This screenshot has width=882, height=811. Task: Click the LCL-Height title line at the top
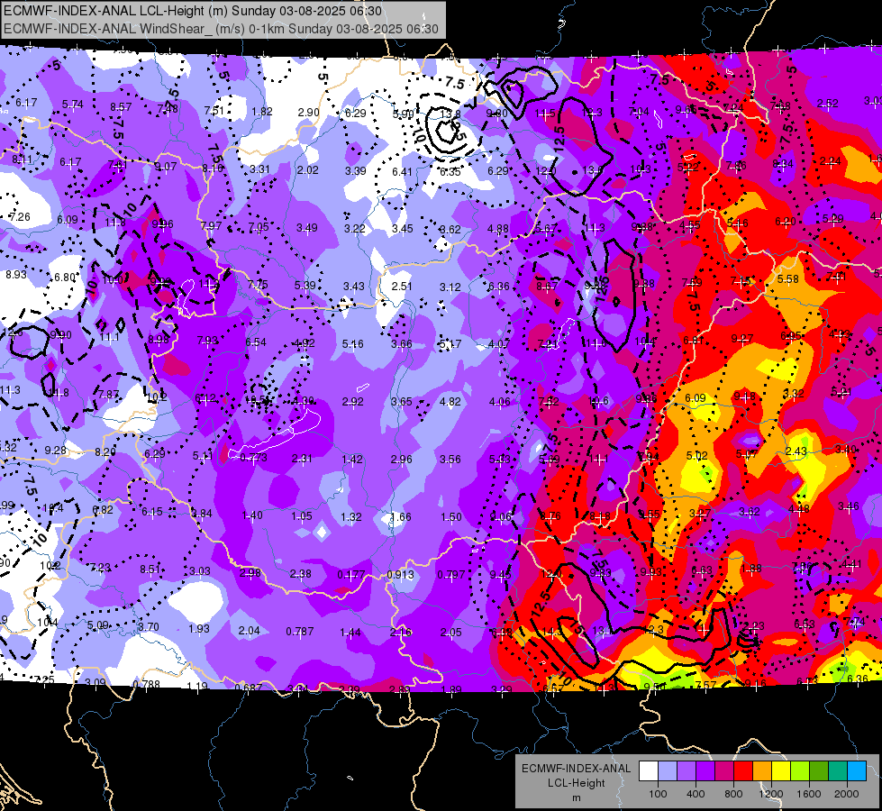point(193,11)
